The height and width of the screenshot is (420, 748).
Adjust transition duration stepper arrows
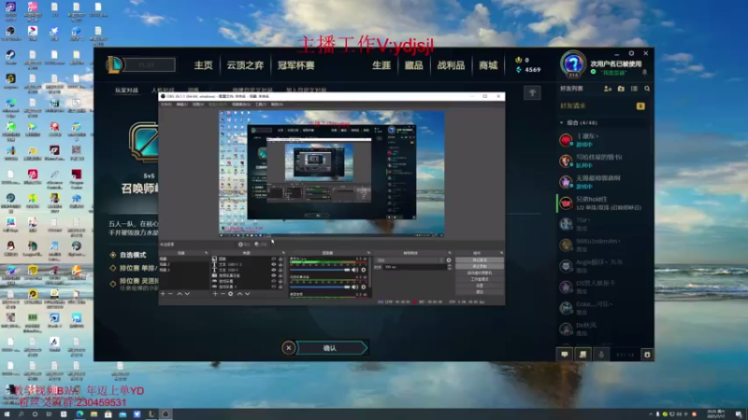coord(450,267)
